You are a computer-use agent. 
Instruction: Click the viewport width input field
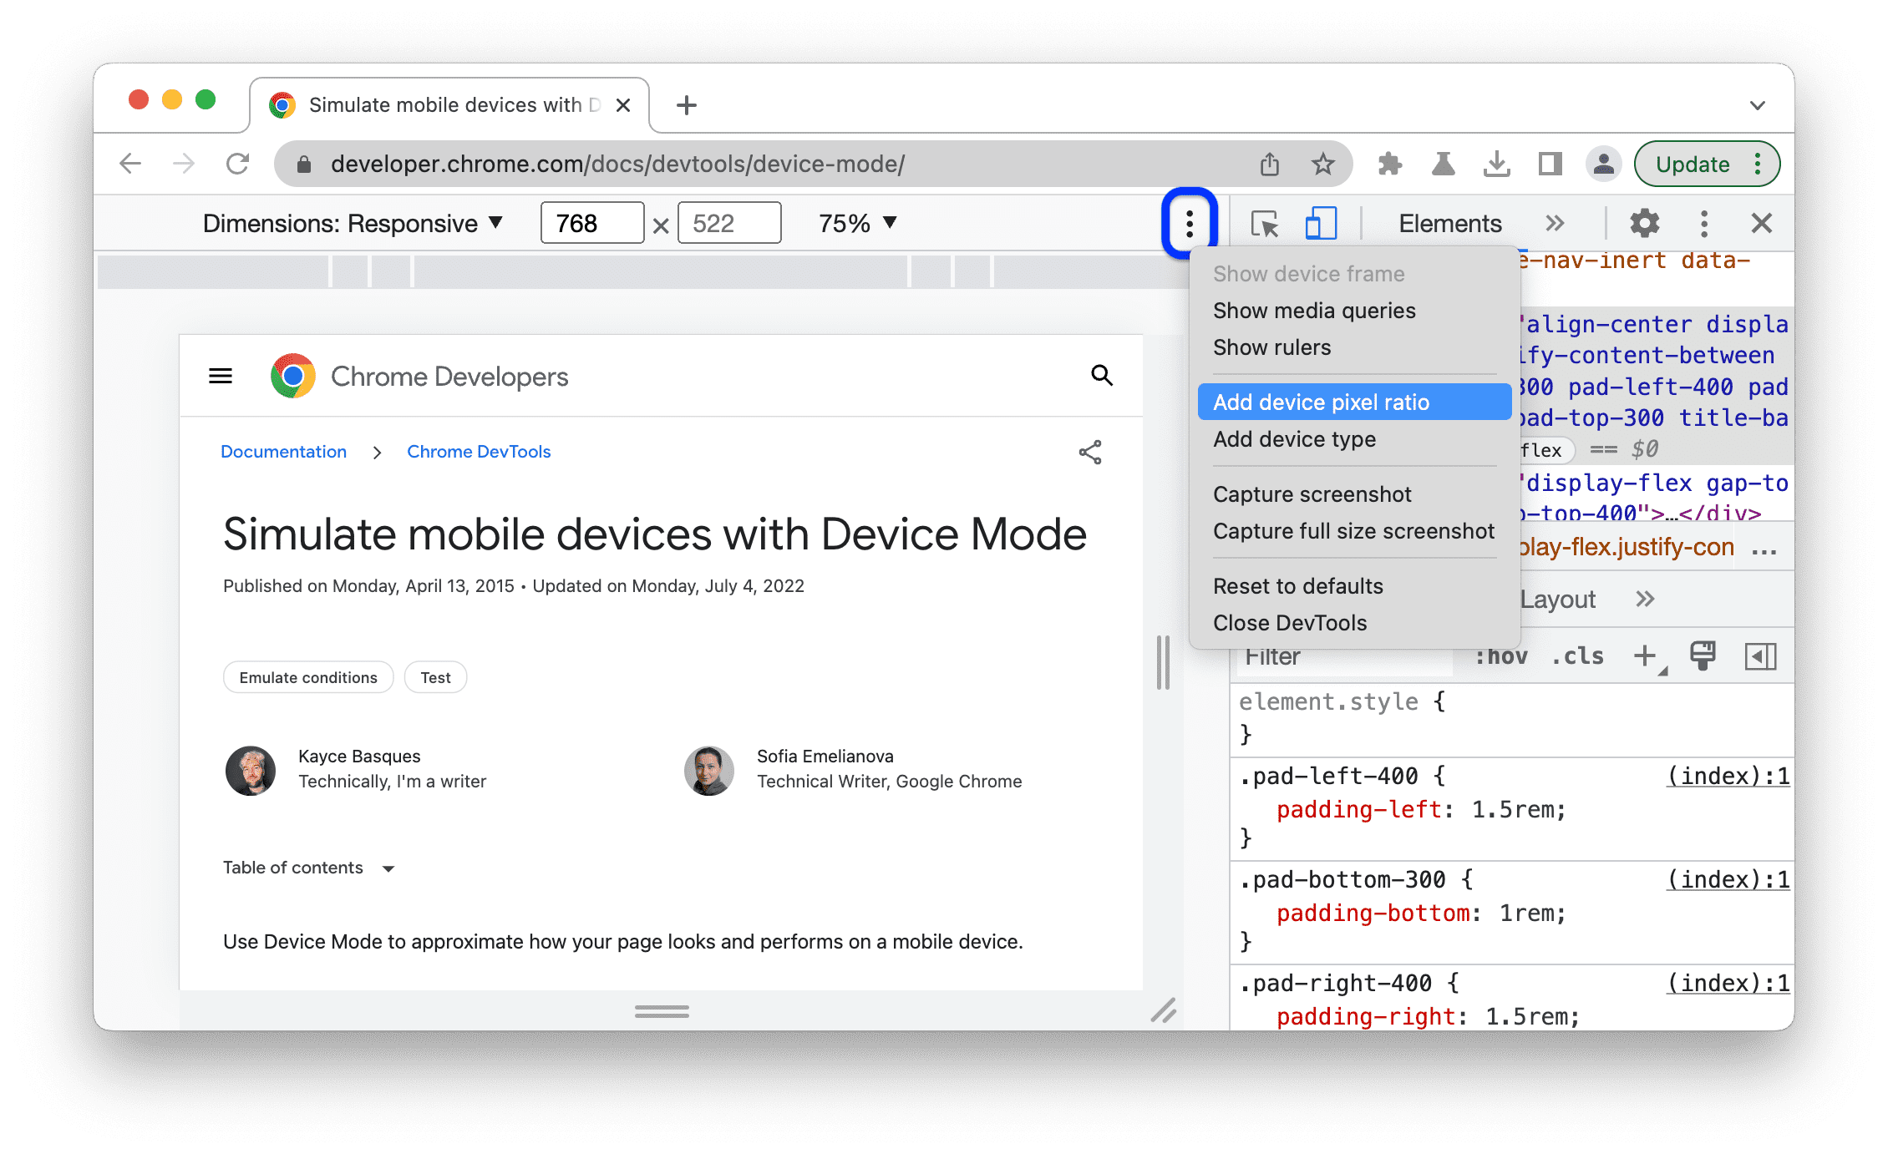pos(589,224)
